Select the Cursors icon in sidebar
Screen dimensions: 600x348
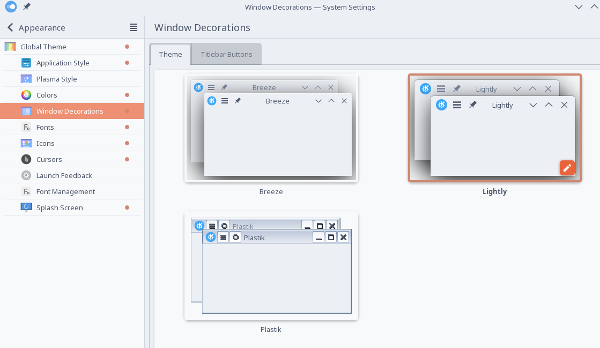26,159
